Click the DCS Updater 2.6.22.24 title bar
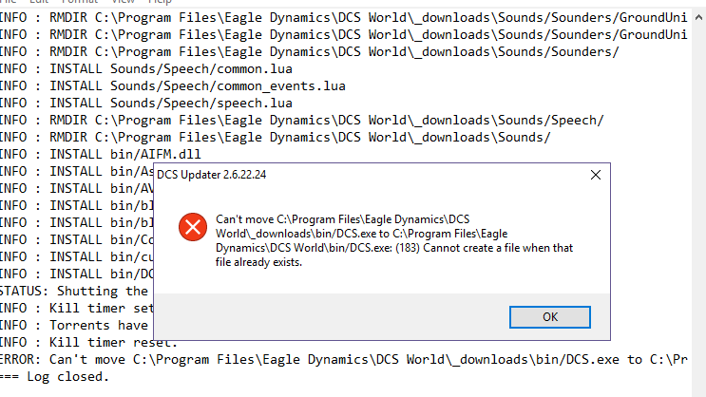Image resolution: width=706 pixels, height=397 pixels. (370, 175)
